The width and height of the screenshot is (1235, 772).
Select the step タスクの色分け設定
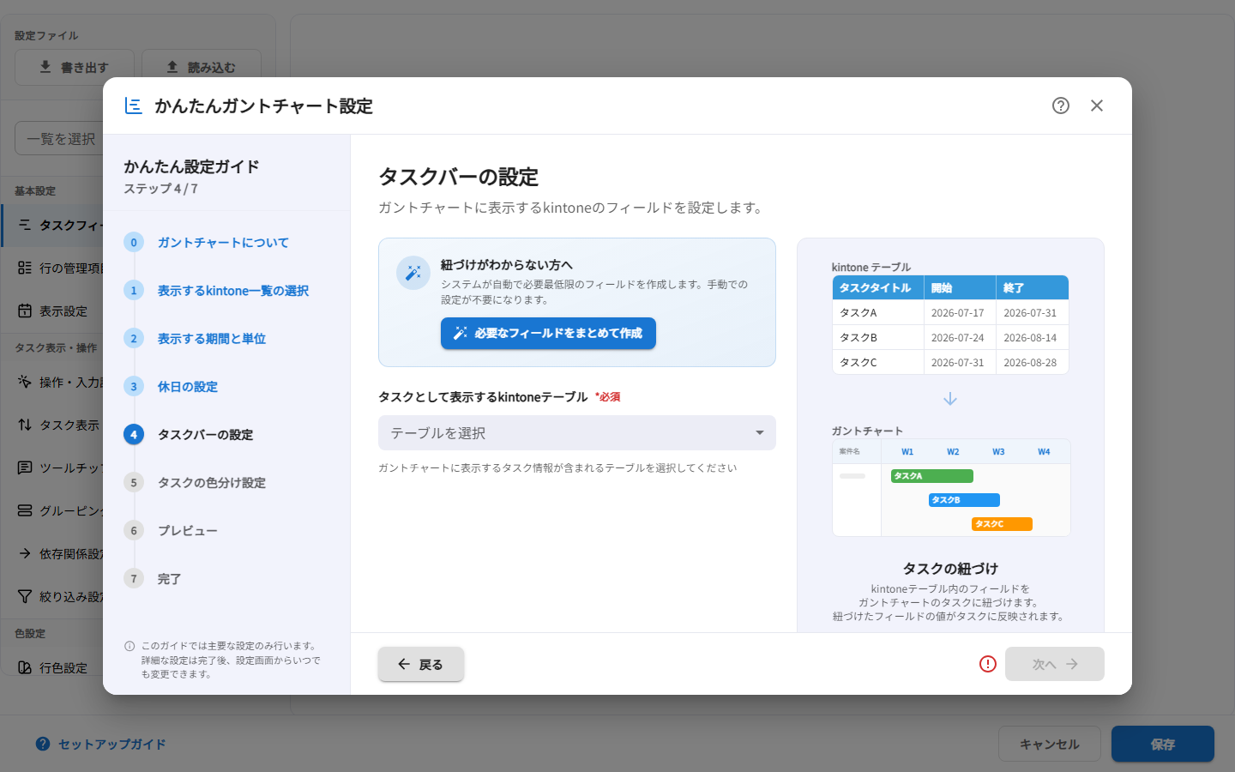212,483
